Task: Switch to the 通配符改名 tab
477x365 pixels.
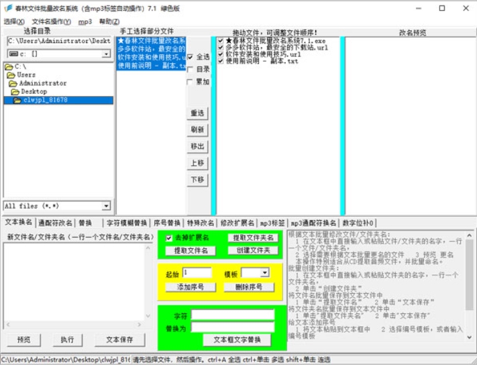Action: click(x=55, y=223)
